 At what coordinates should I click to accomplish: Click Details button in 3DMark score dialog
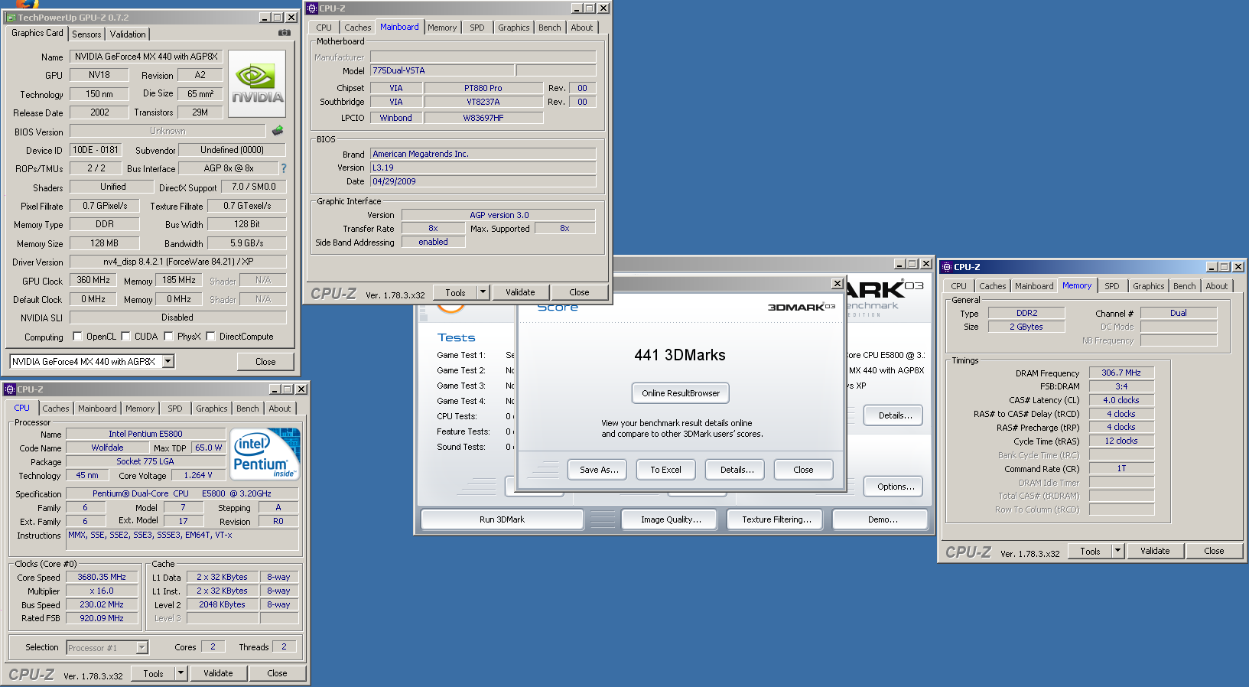[x=737, y=470]
